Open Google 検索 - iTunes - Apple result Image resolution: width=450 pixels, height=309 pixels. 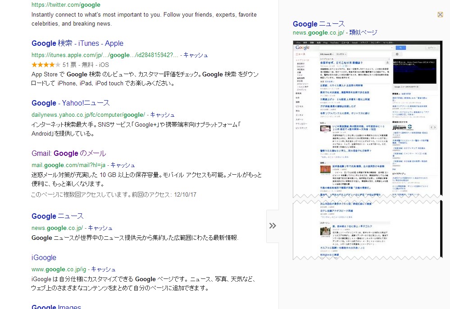[x=77, y=43]
